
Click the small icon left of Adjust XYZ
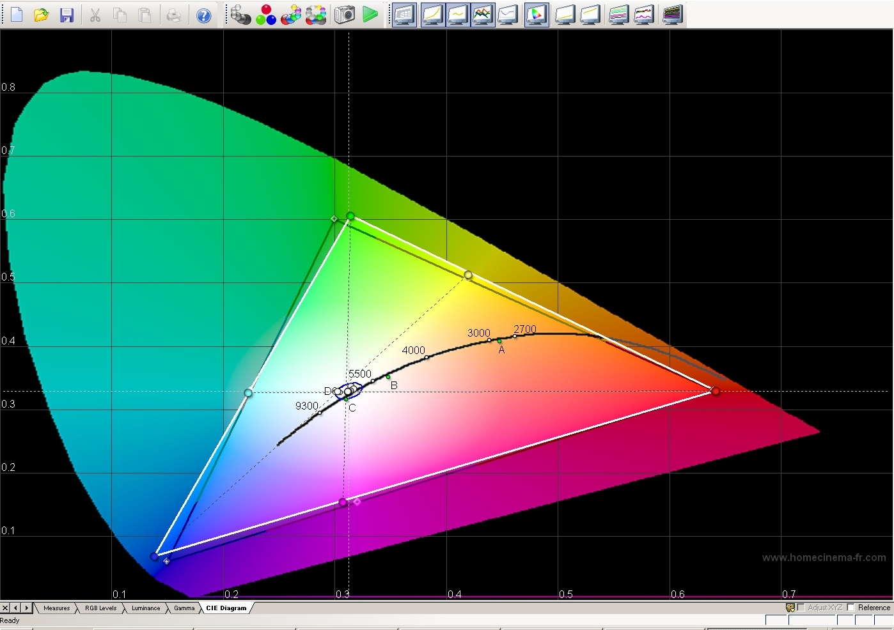[790, 608]
